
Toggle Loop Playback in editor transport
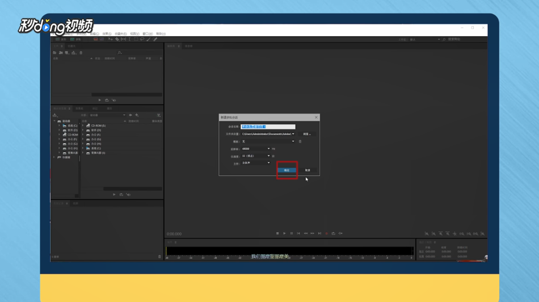coord(334,233)
